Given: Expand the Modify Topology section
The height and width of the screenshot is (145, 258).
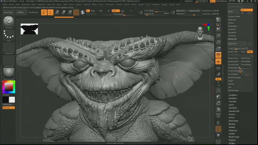Looking at the screenshot, I should click(234, 77).
